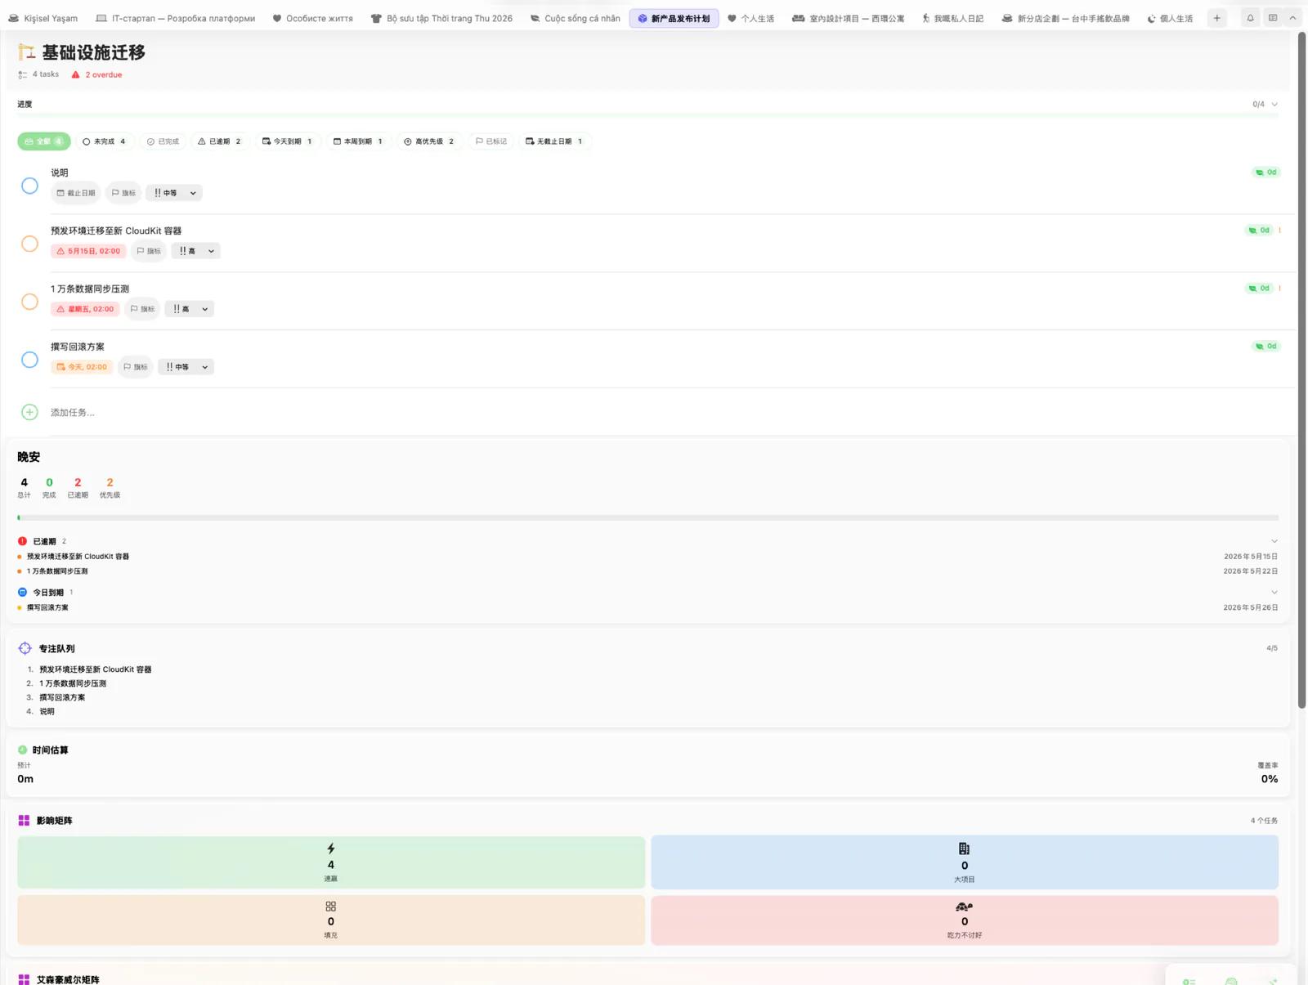
Task: Toggle the 高优先级 filter chip
Action: (x=429, y=141)
